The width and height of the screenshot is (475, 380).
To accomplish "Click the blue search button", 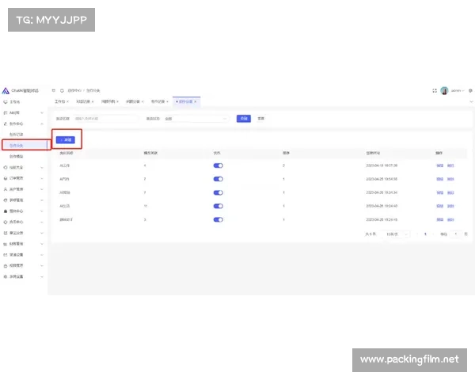I will (x=244, y=119).
